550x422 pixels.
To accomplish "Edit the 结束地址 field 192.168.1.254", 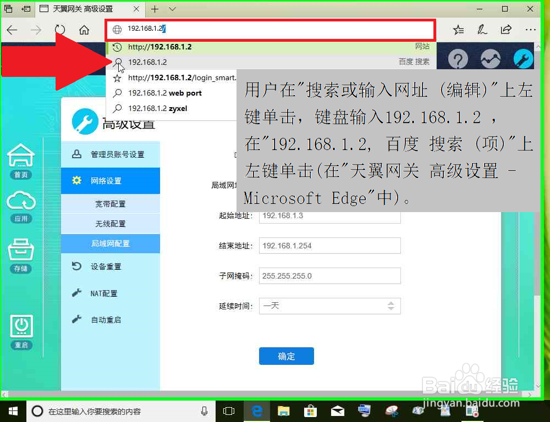I will point(329,246).
